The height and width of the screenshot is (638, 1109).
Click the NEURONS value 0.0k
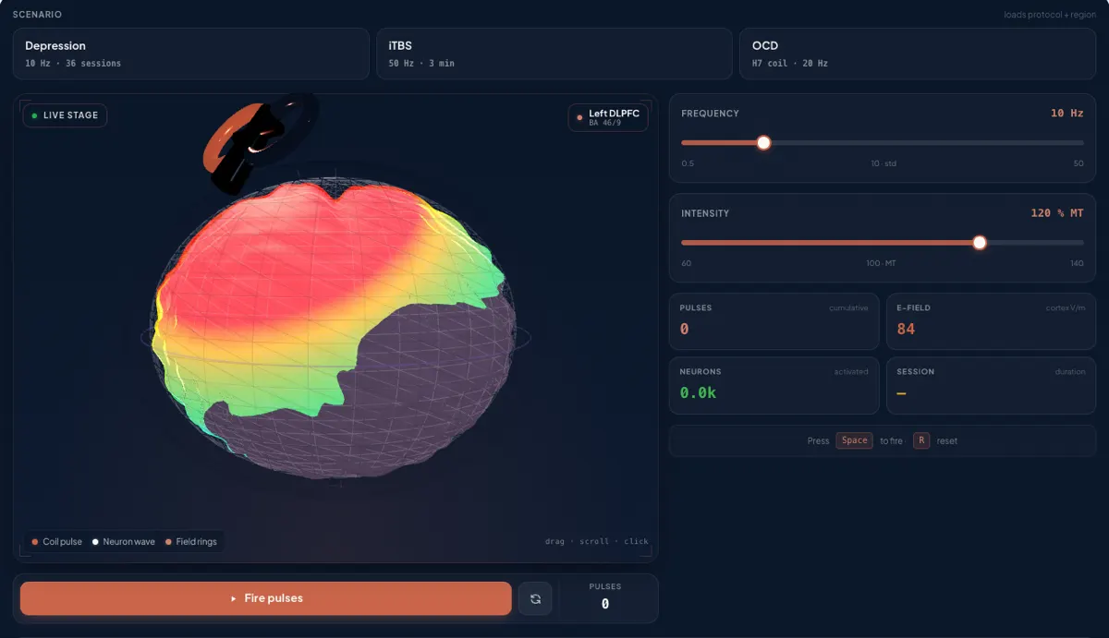pos(698,392)
